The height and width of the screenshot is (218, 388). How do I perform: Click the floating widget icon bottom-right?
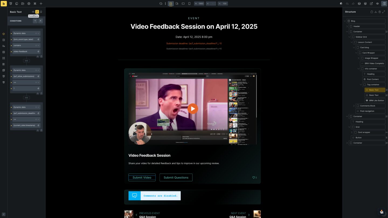pyautogui.click(x=382, y=212)
